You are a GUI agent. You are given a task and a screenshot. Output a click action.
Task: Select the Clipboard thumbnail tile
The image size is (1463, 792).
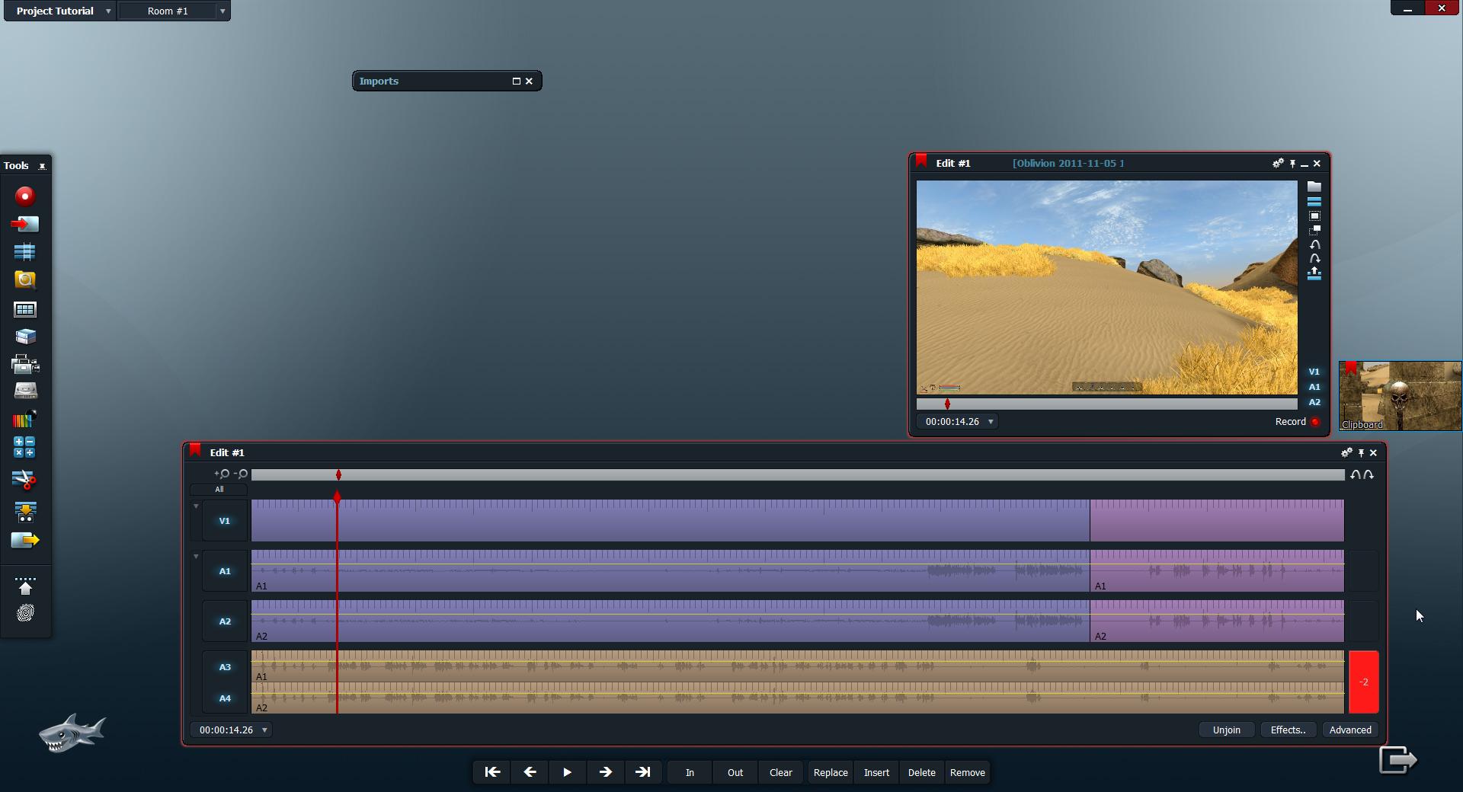click(1401, 396)
